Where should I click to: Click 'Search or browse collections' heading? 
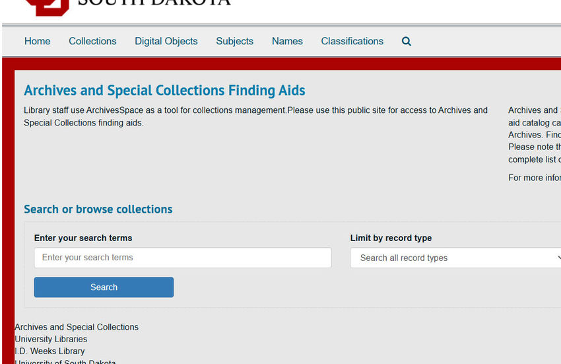(x=98, y=209)
